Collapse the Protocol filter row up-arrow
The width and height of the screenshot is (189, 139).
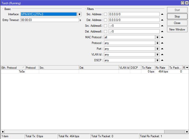(x=162, y=43)
